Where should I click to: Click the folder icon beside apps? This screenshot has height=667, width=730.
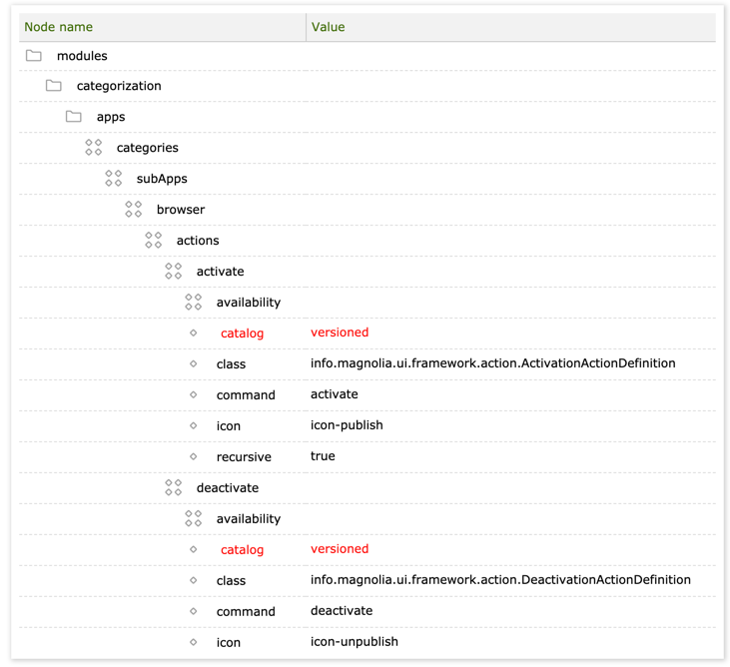click(74, 117)
